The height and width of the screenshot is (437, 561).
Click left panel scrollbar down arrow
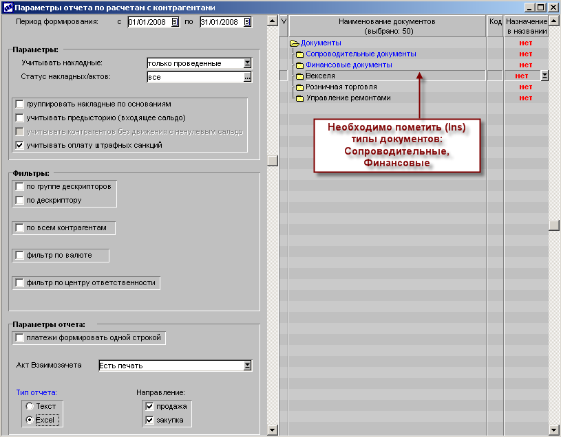273,430
